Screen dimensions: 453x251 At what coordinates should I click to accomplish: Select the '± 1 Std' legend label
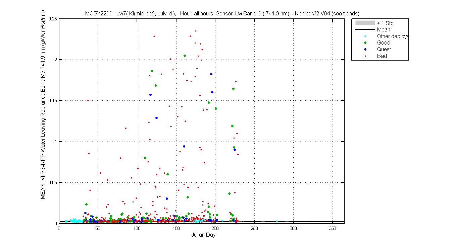385,23
